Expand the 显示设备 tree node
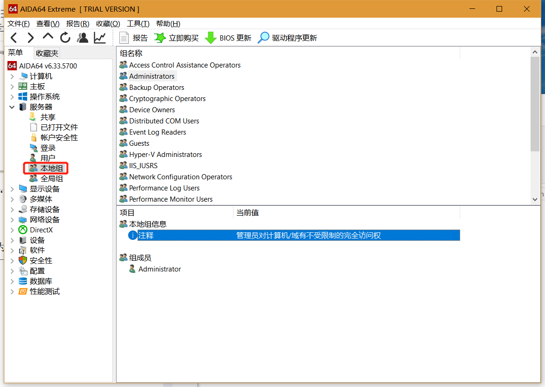Viewport: 545px width, 387px height. coord(12,189)
